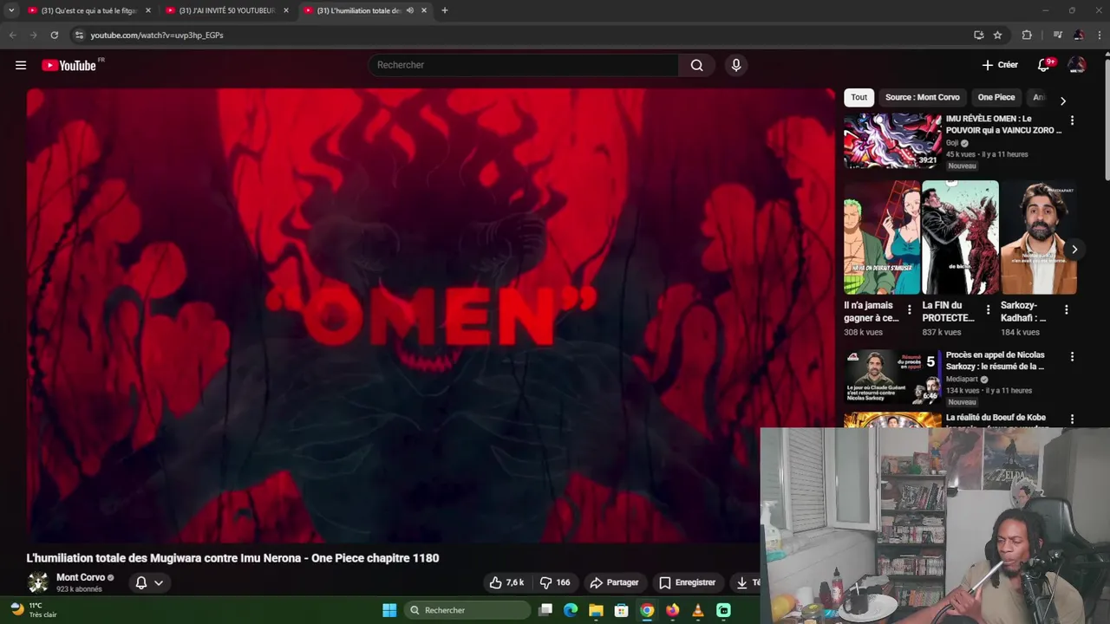Viewport: 1110px width, 624px height.
Task: Like the video with thumbs-up
Action: 506,582
